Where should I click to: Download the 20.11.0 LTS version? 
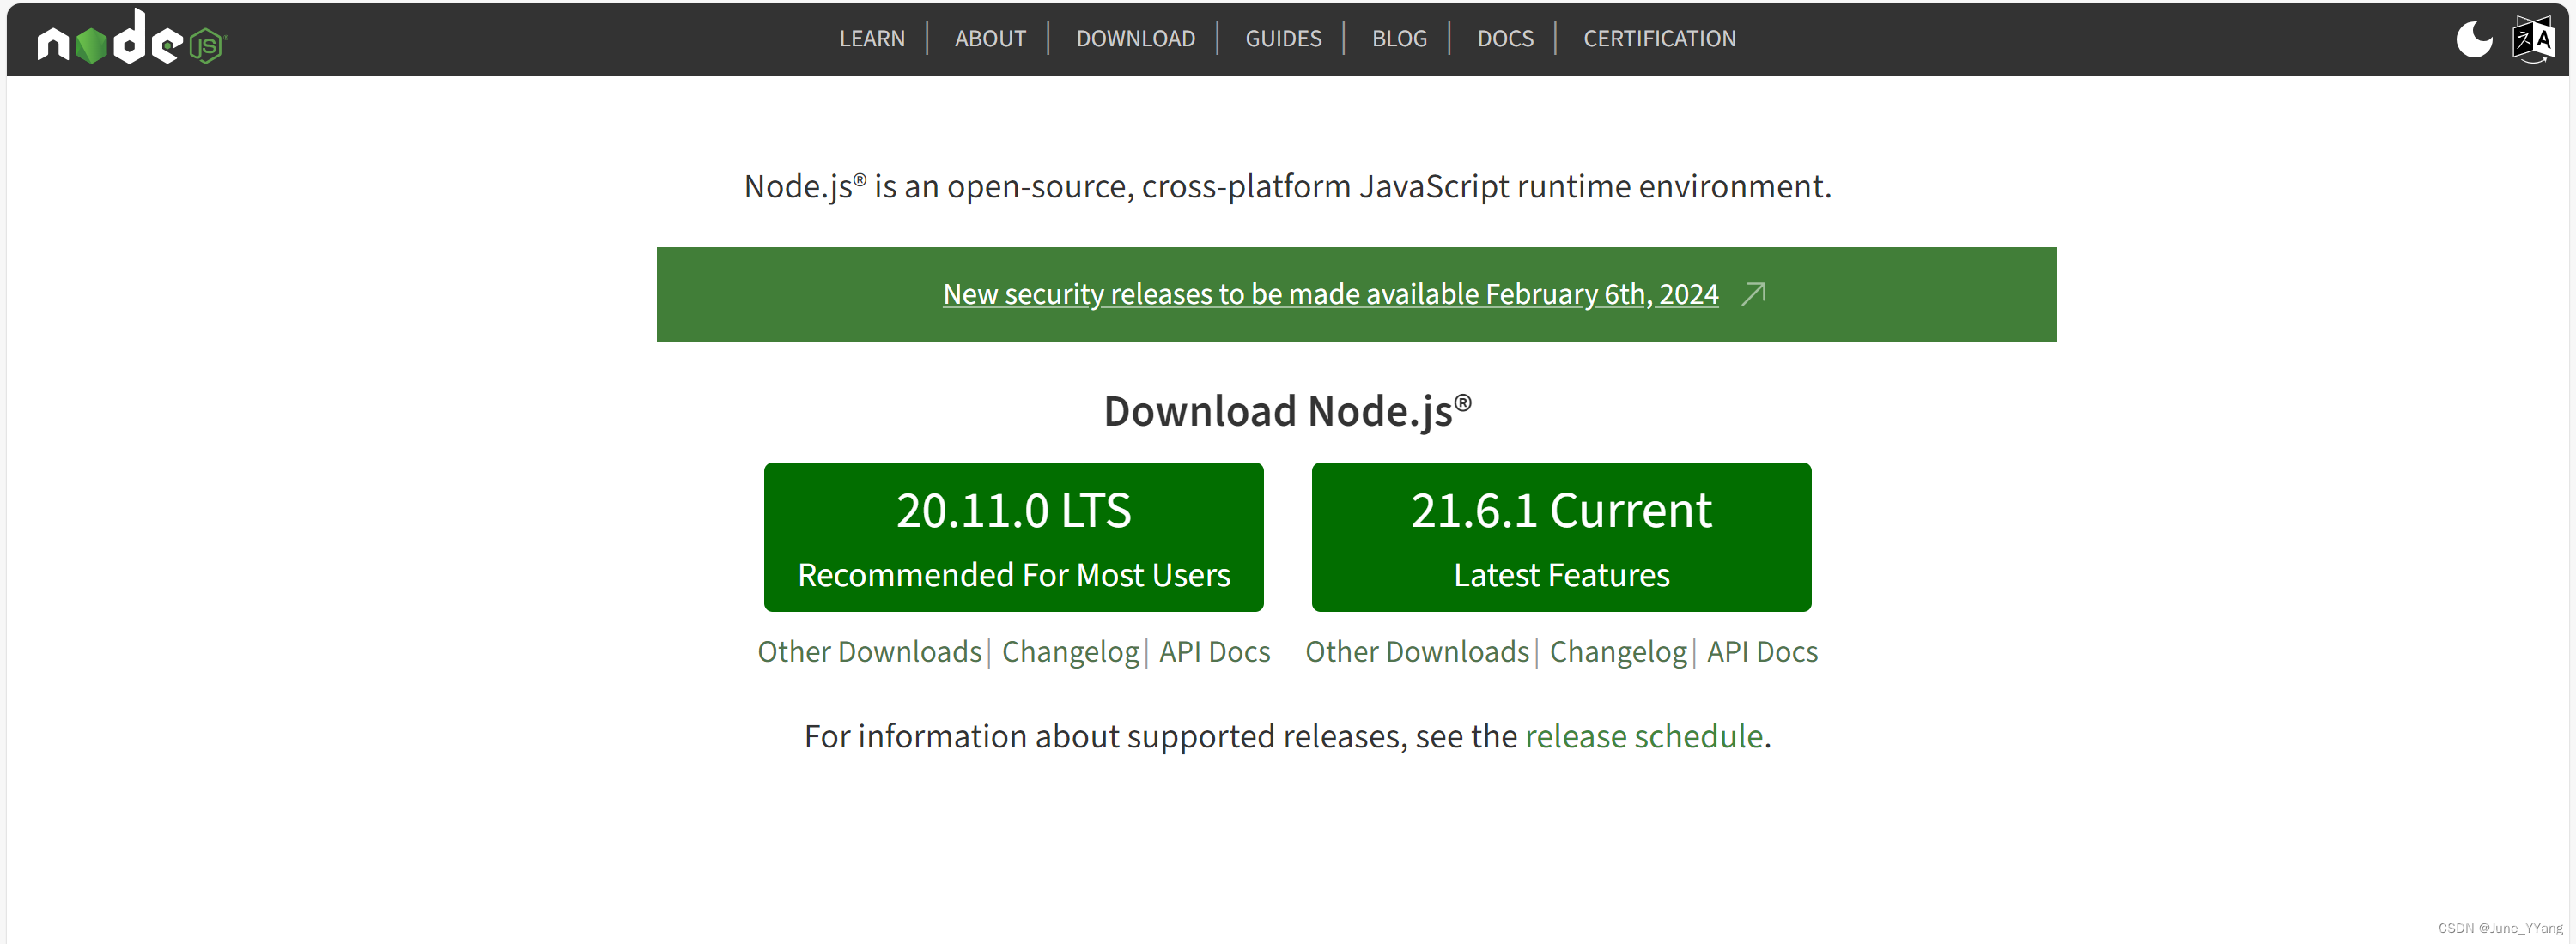(1013, 537)
